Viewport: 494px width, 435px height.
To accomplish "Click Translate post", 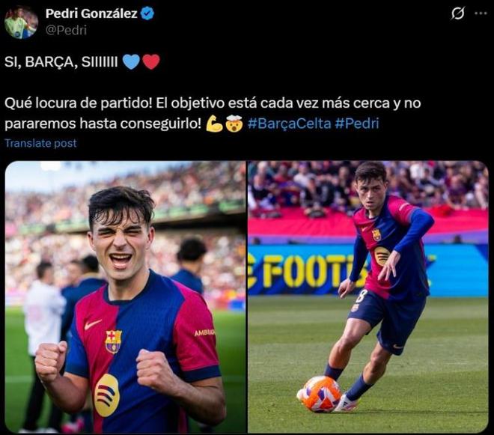I will pos(40,143).
